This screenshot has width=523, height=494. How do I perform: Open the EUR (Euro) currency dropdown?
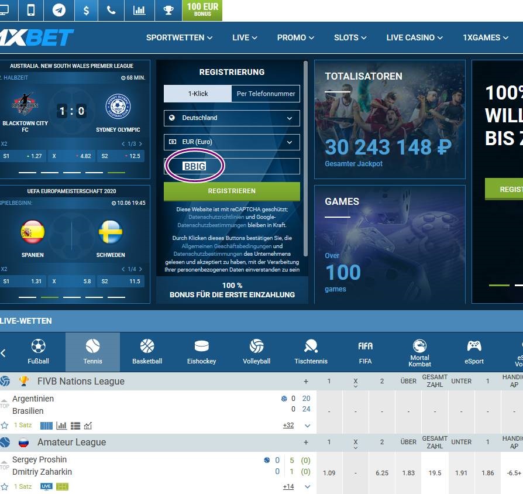pos(232,142)
